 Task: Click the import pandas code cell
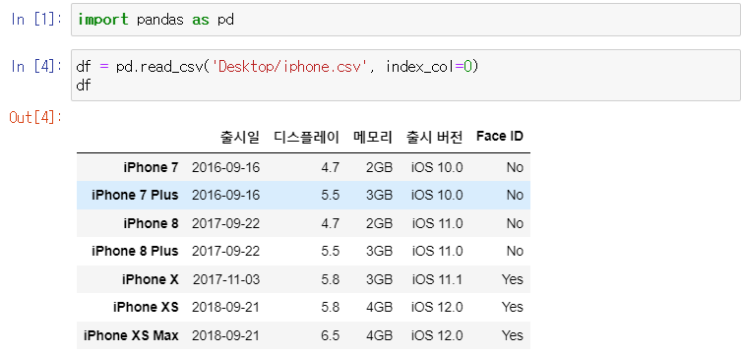(405, 20)
